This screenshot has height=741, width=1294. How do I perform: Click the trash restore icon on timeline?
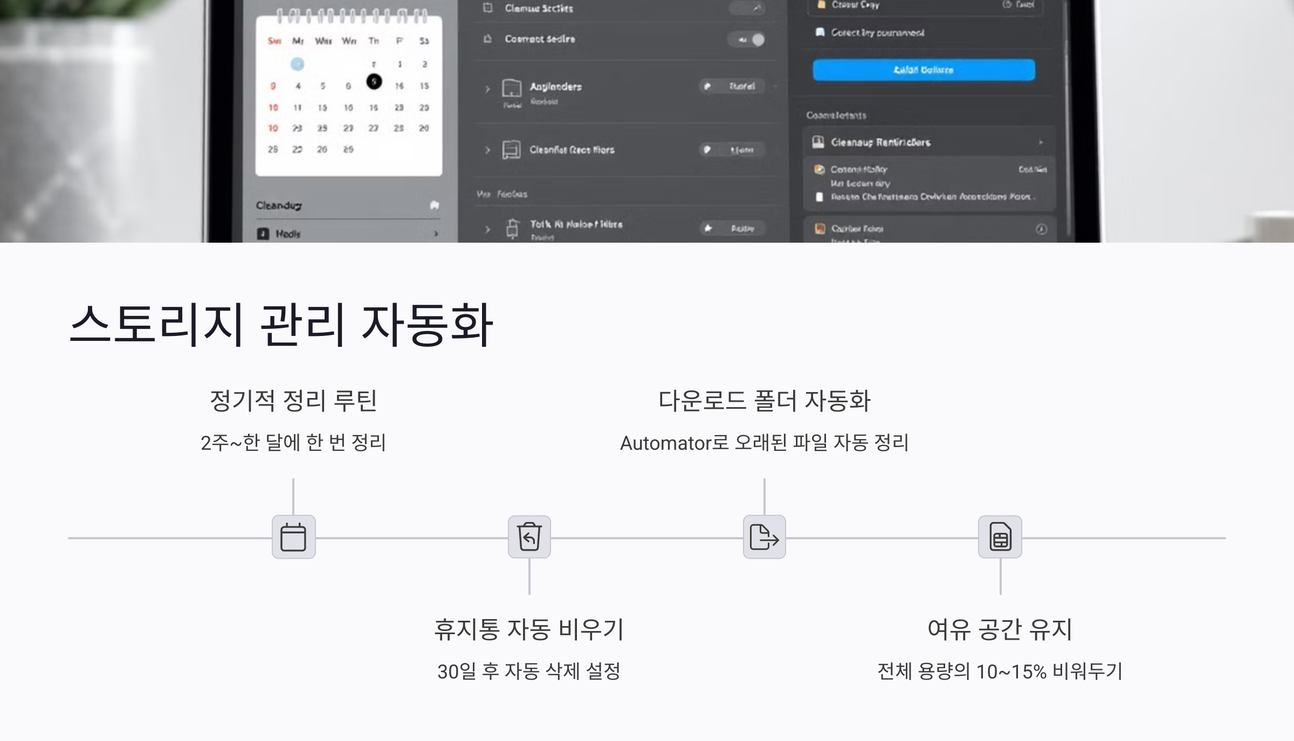click(x=529, y=537)
